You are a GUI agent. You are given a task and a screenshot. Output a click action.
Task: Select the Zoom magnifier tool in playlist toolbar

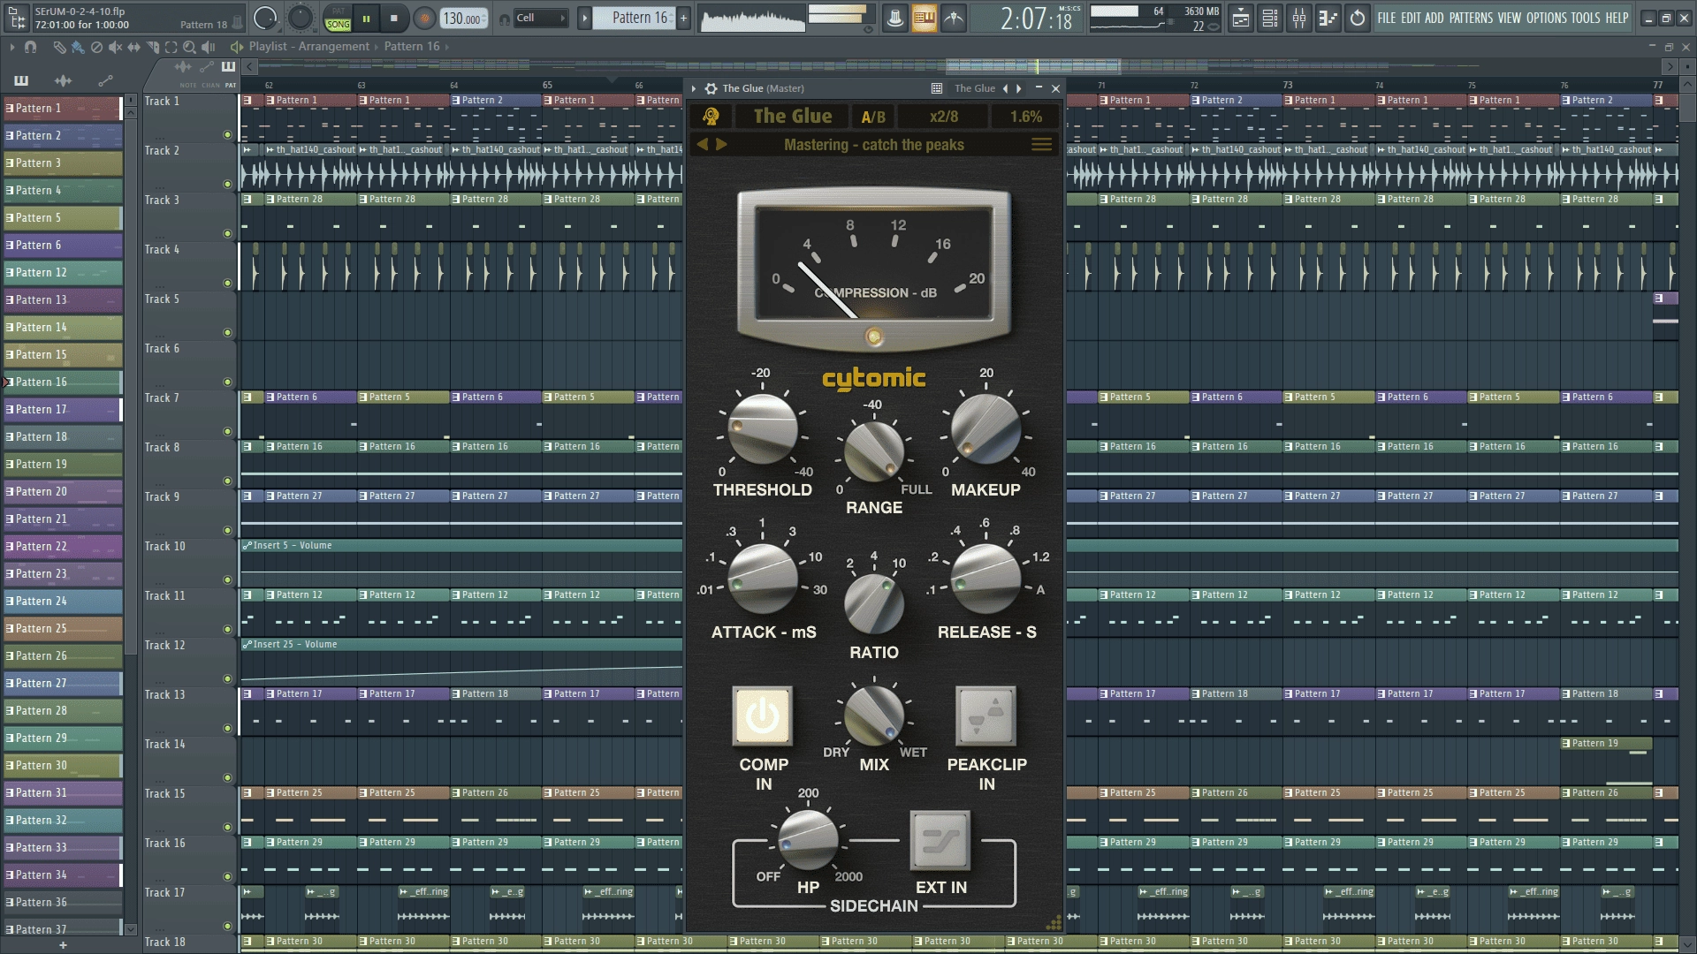[189, 47]
